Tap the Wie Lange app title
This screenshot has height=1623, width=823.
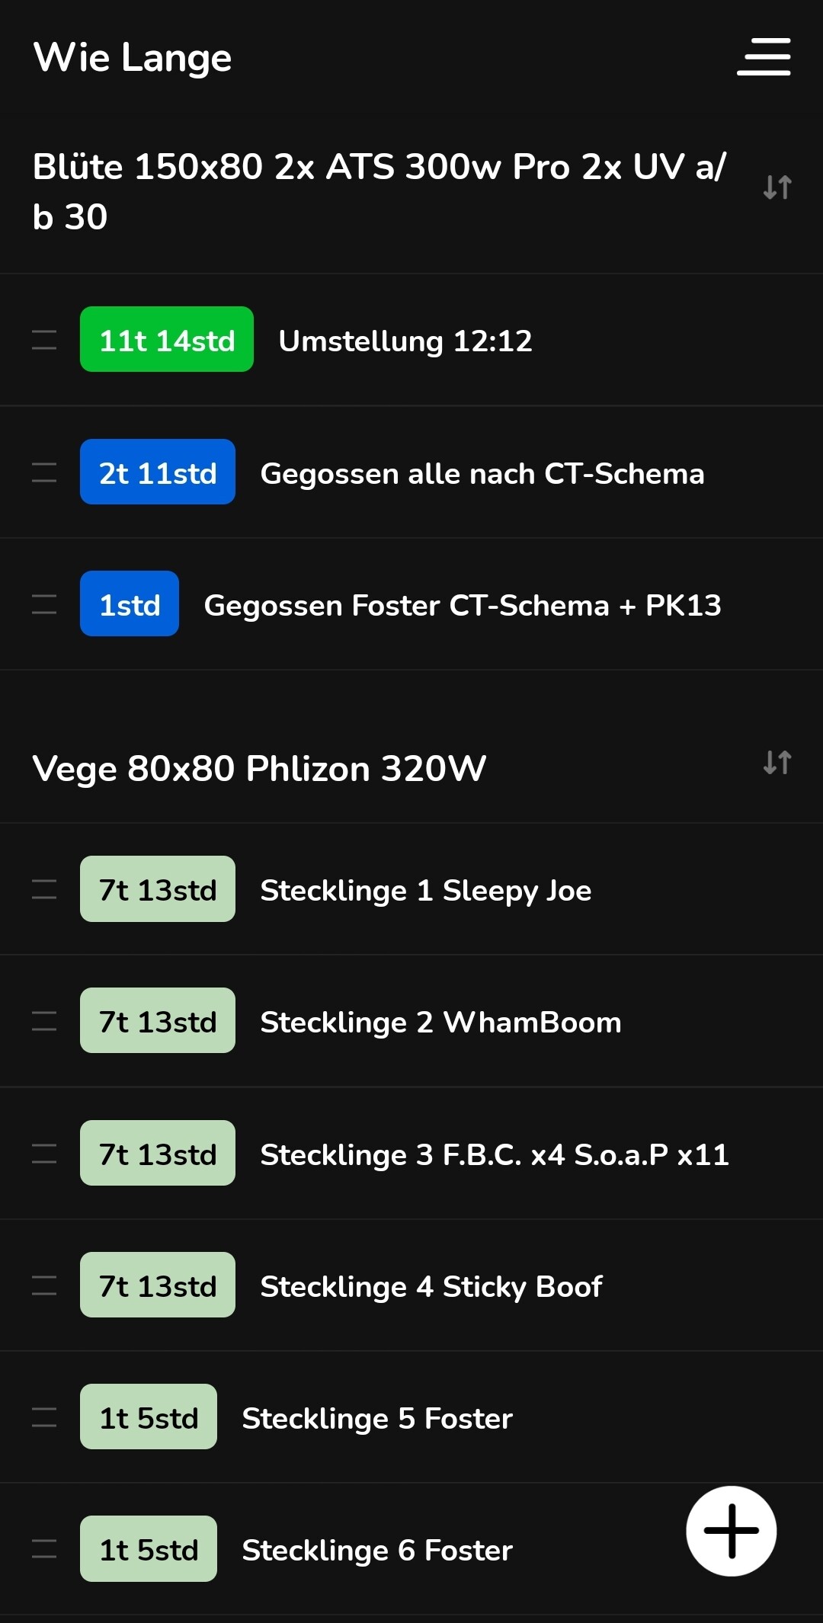(133, 58)
